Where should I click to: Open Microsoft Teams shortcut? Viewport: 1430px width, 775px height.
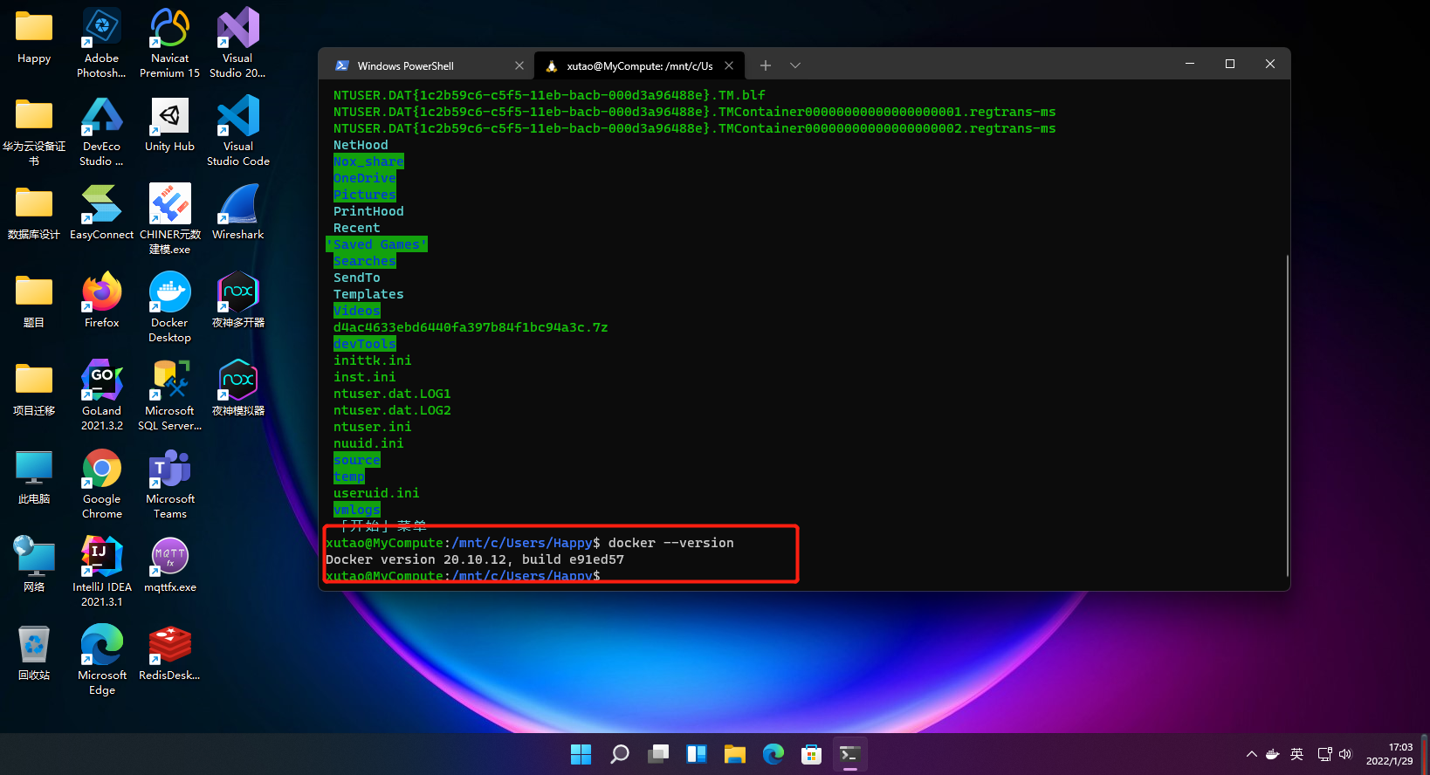pos(169,484)
